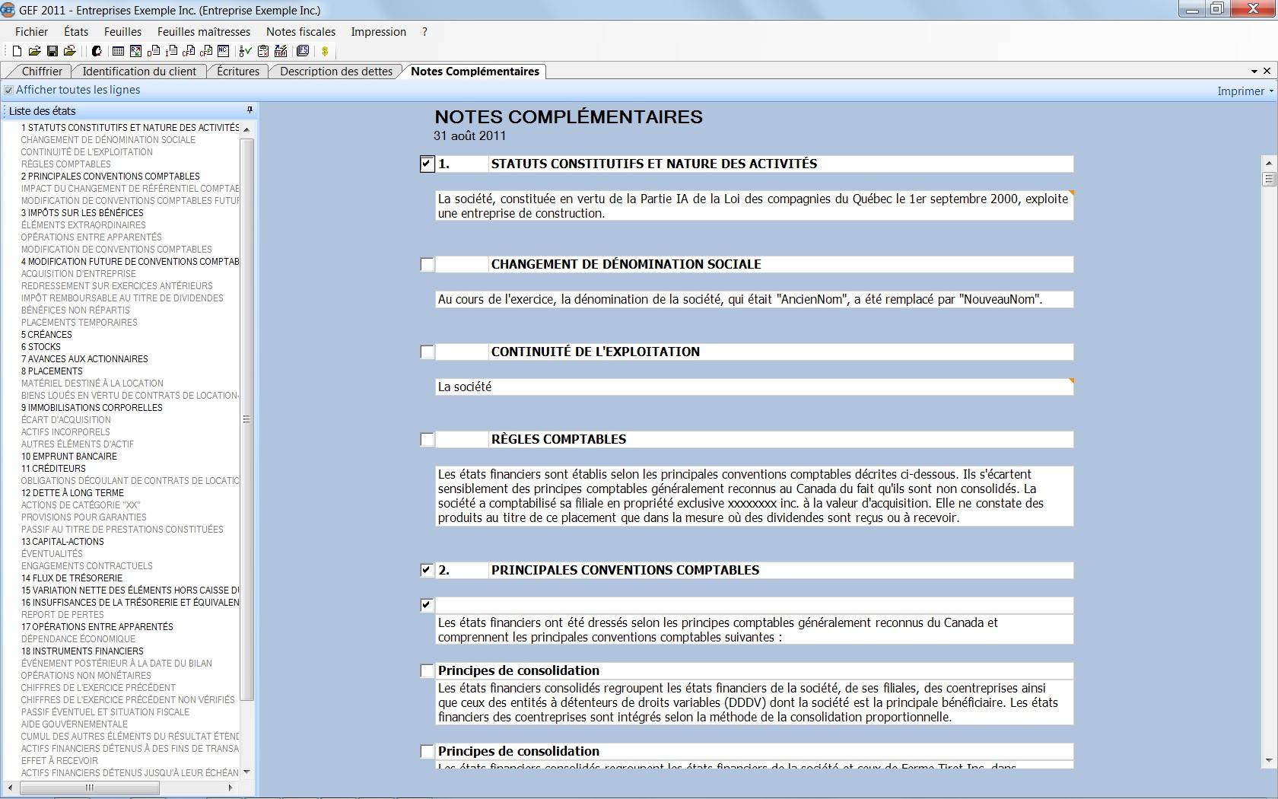Viewport: 1278px width, 799px height.
Task: Click the F5 toolbar icon
Action: click(x=303, y=51)
